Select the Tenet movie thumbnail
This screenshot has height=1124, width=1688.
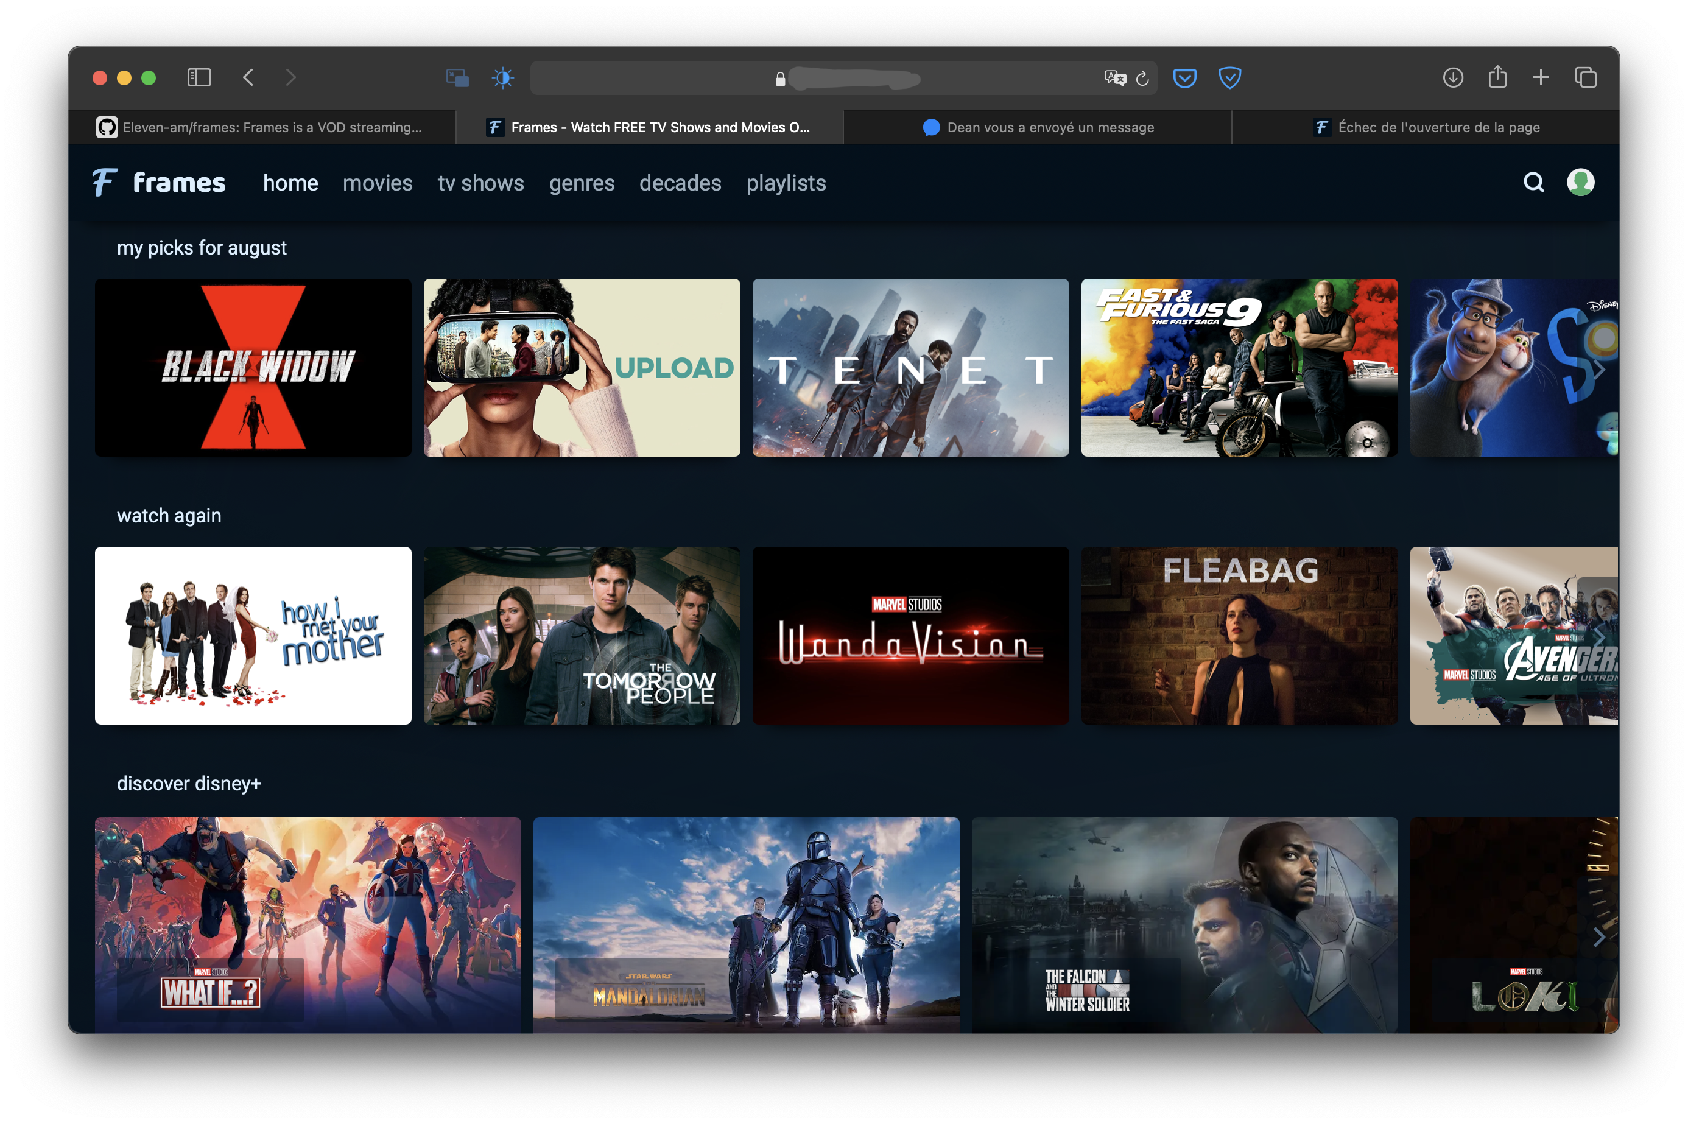pos(910,368)
